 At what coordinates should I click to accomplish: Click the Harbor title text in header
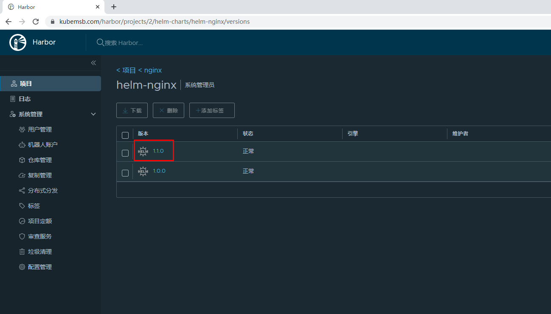coord(44,42)
